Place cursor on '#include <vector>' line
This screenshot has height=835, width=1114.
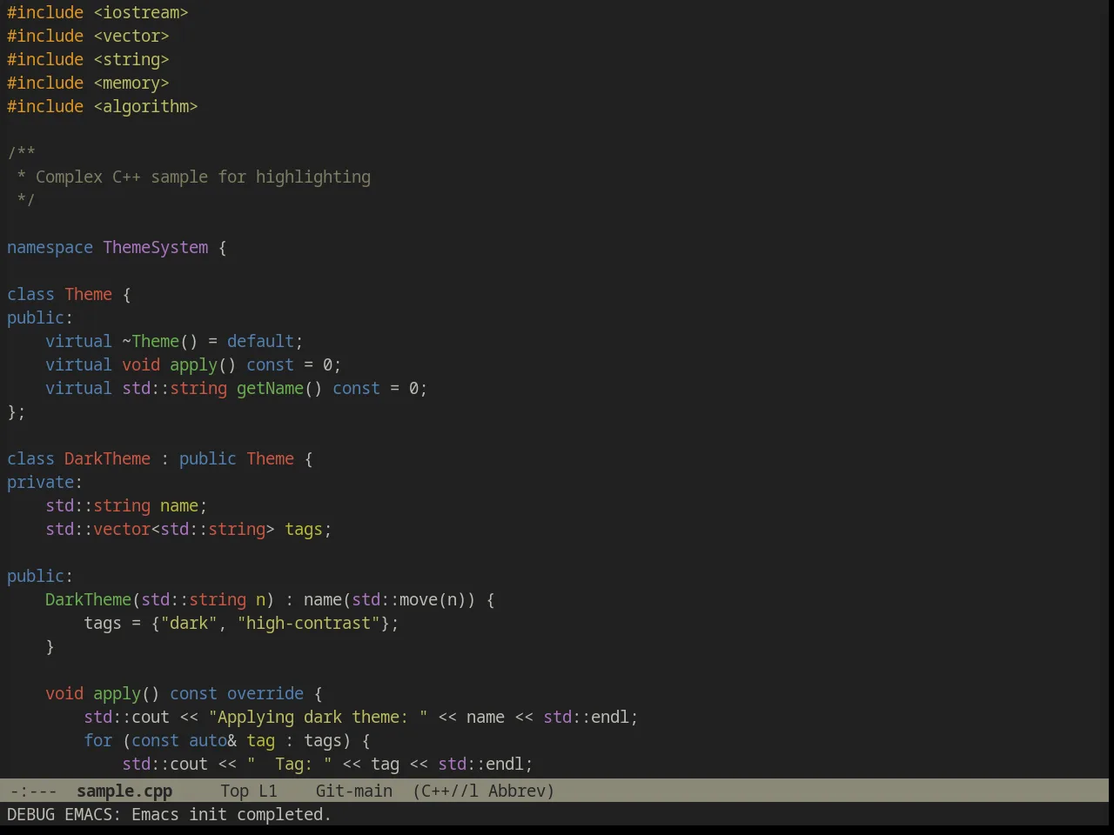click(x=88, y=36)
